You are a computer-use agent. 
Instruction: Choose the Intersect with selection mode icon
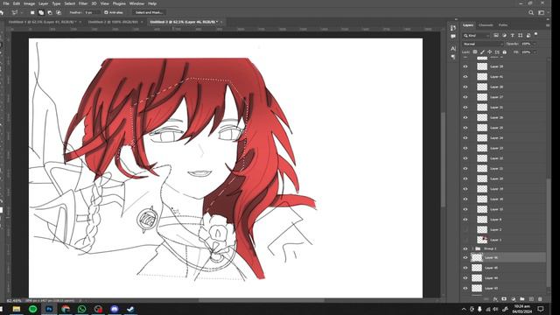coord(59,12)
